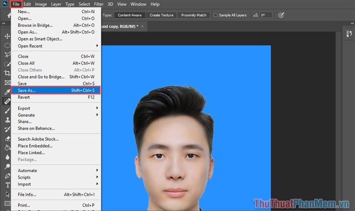Viewport: 355px width, 211px height.
Task: Close the document tab
Action: point(143,26)
